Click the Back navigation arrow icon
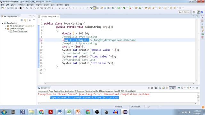Image resolution: width=205 pixels, height=115 pixels. click(x=175, y=8)
